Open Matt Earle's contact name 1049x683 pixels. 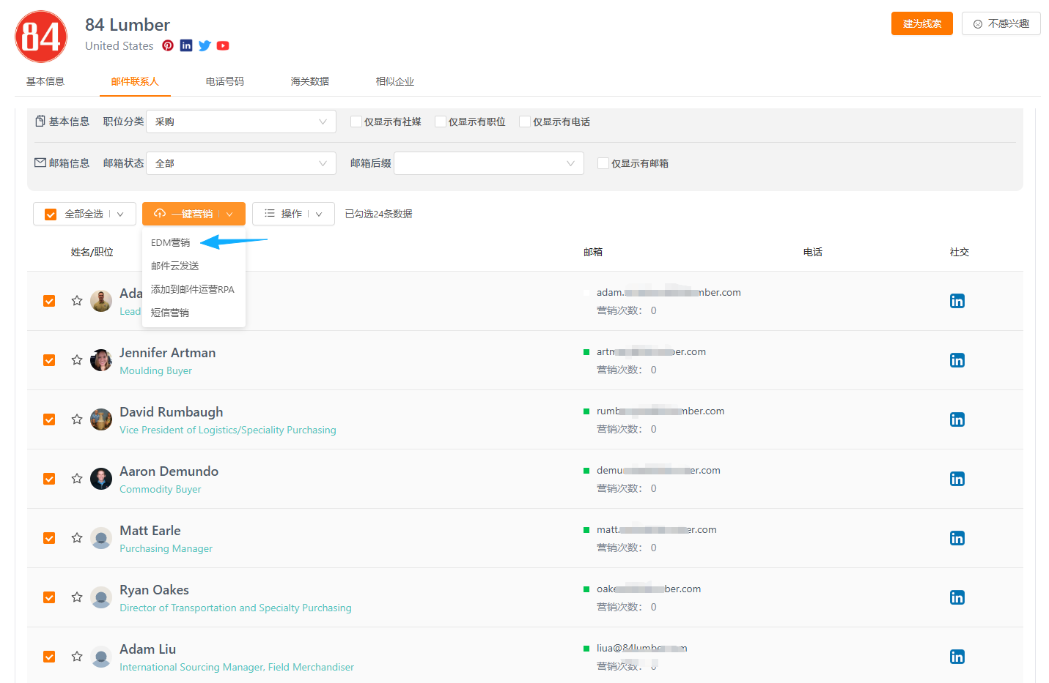tap(150, 531)
